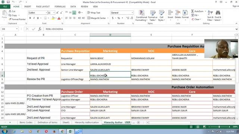
Task: Click the Decrease Indent icon
Action: pos(80,18)
